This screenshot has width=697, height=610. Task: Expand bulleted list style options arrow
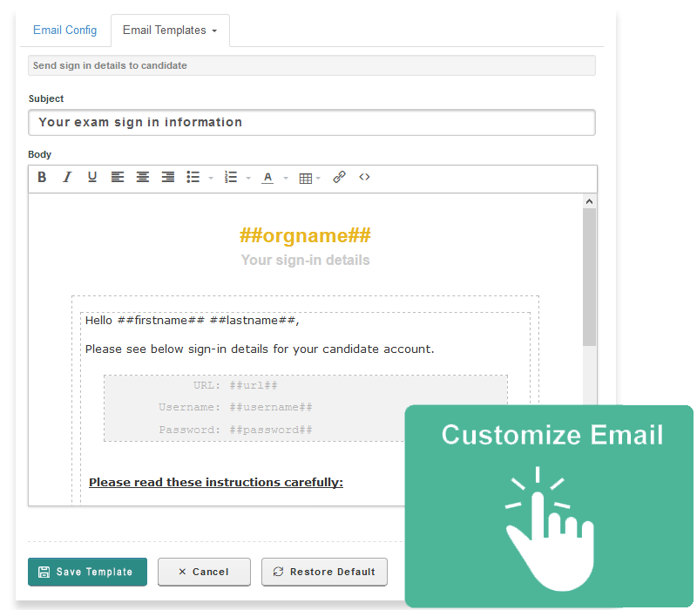[x=211, y=178]
